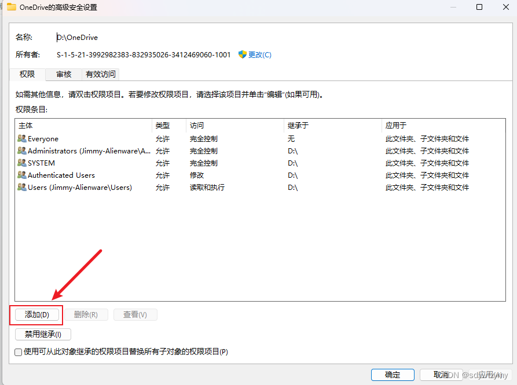The height and width of the screenshot is (385, 517).
Task: Click the 查看(V) button
Action: pyautogui.click(x=135, y=314)
